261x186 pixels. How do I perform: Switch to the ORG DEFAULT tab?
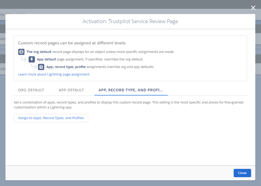(x=31, y=90)
